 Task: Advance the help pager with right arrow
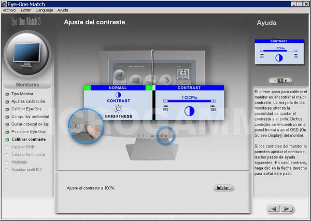pos(286,81)
